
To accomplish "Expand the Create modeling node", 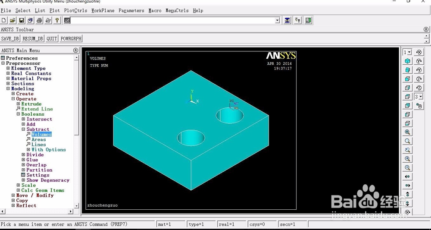I will pos(13,94).
